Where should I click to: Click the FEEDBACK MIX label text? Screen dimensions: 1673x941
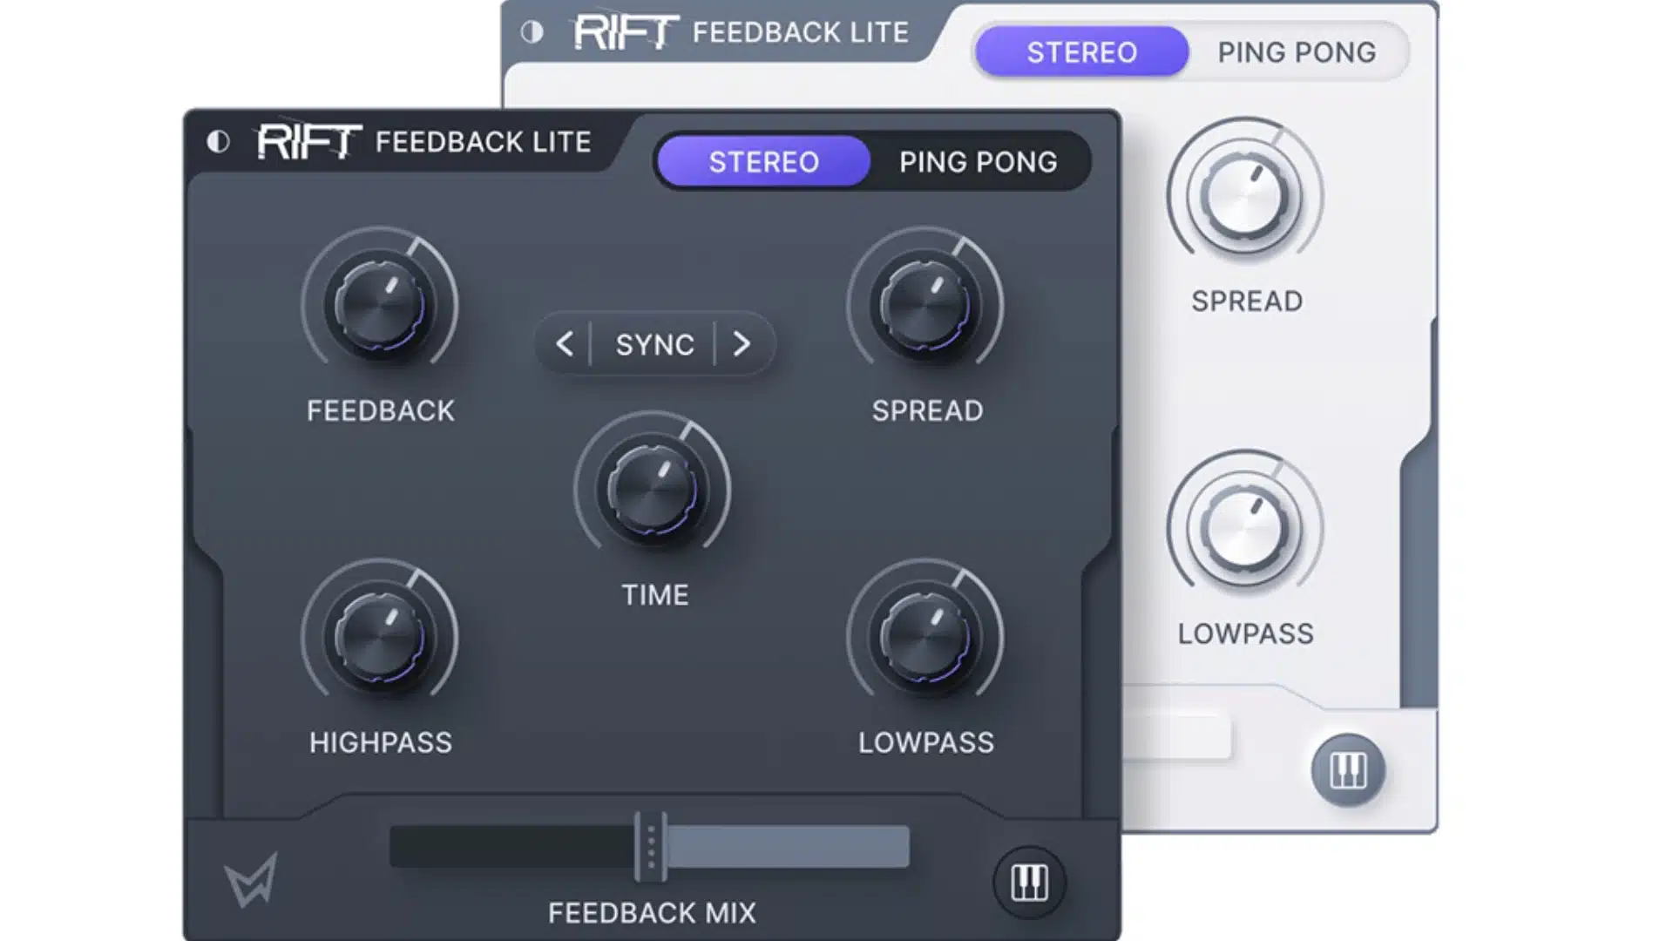653,912
